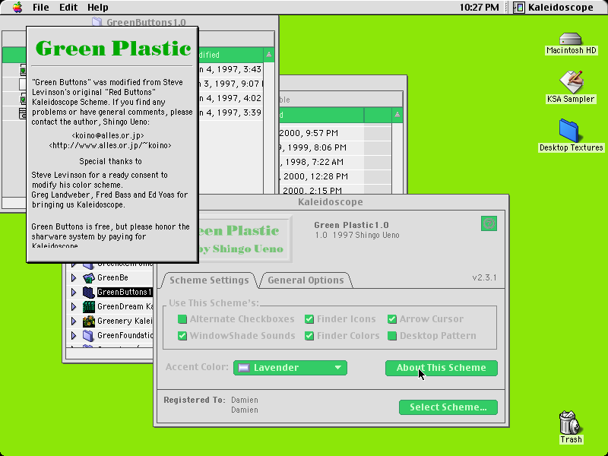Select the KSA Sampler desktop icon
This screenshot has width=608, height=456.
pyautogui.click(x=572, y=81)
